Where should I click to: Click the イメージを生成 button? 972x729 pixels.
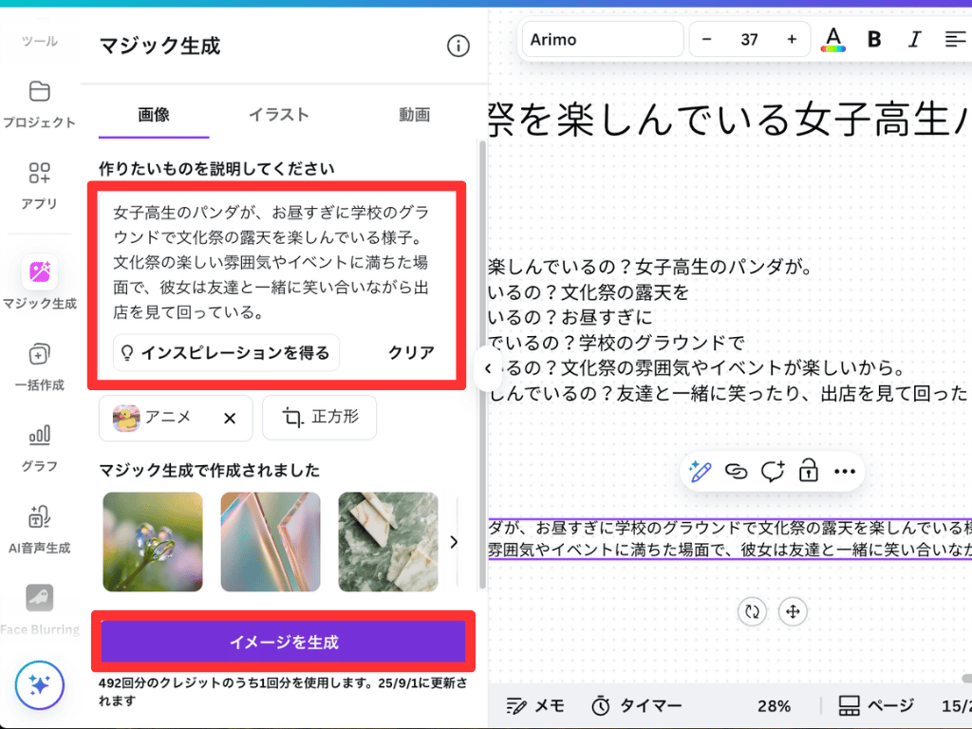(x=283, y=642)
